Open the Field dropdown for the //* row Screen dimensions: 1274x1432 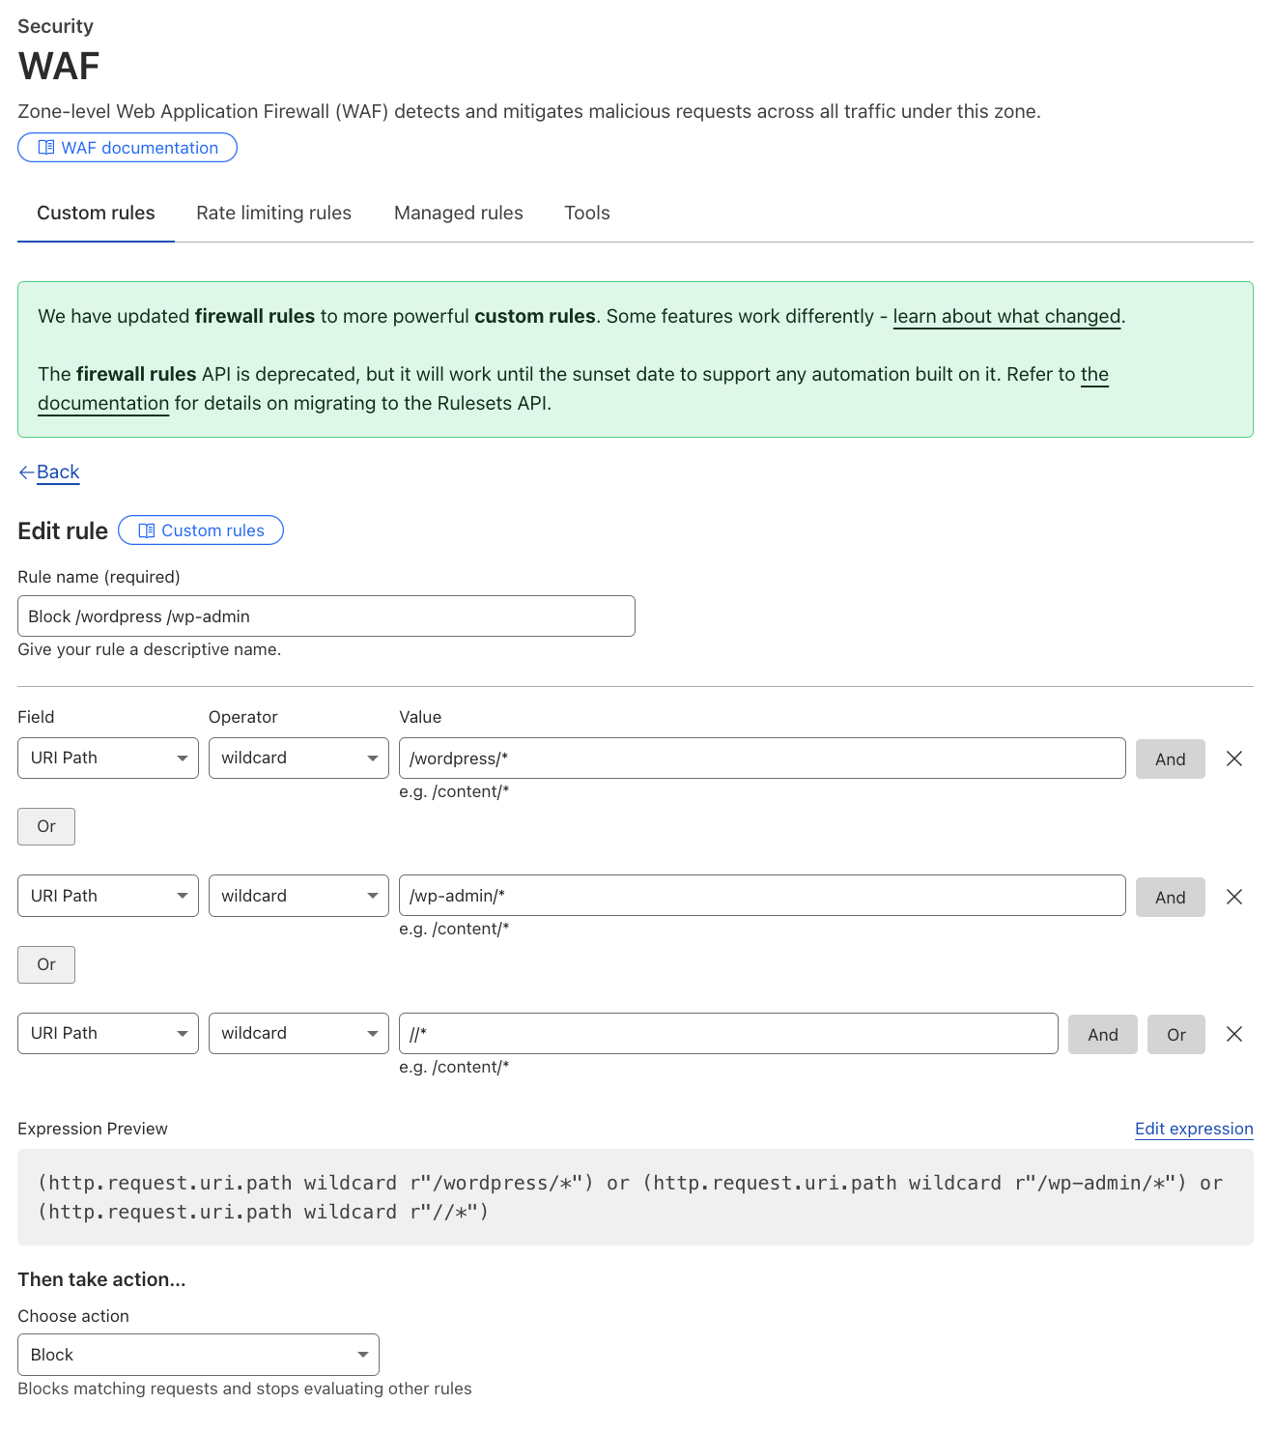tap(108, 1033)
